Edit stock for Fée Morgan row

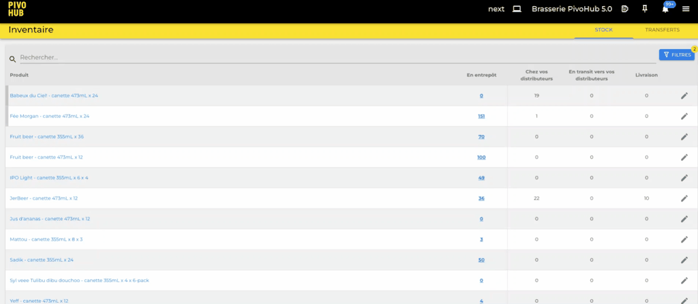click(x=684, y=116)
